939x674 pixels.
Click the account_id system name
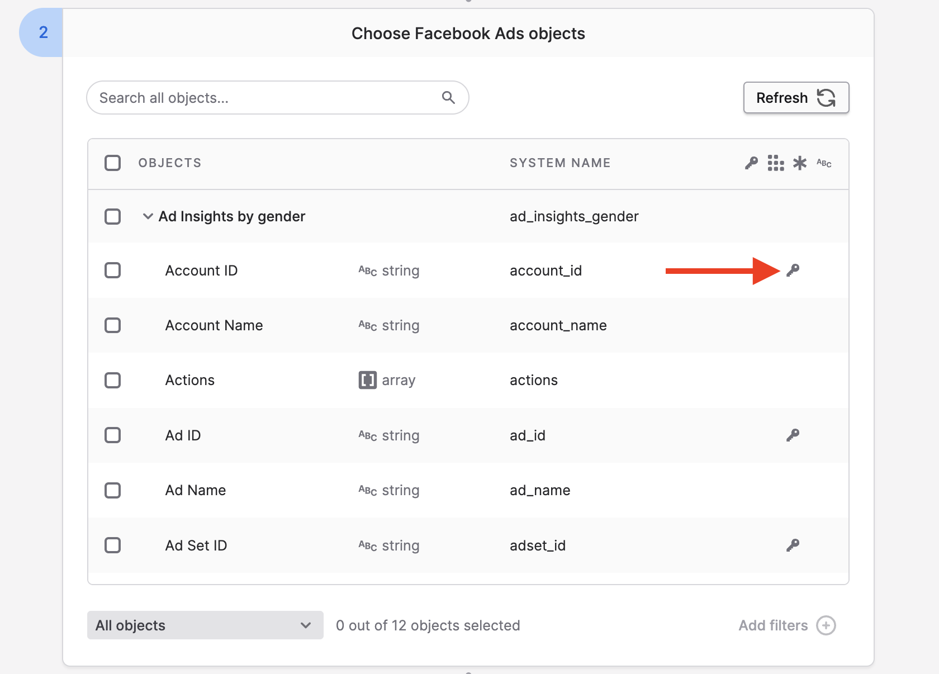click(546, 270)
